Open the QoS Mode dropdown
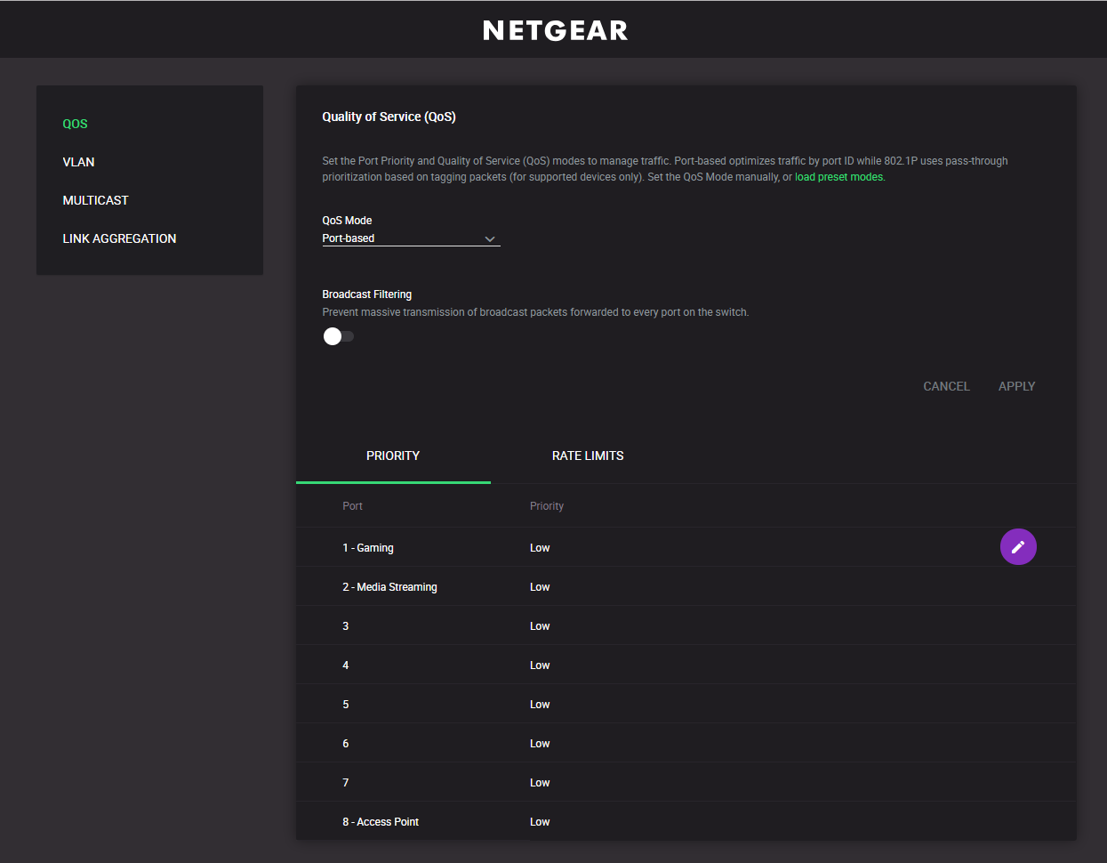The width and height of the screenshot is (1107, 863). [x=411, y=238]
